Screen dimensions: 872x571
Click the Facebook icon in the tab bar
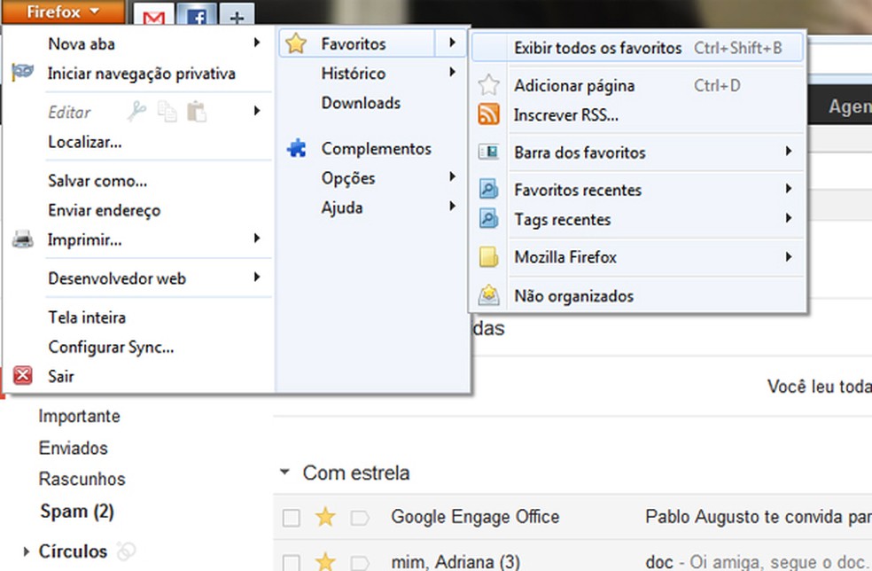click(196, 15)
